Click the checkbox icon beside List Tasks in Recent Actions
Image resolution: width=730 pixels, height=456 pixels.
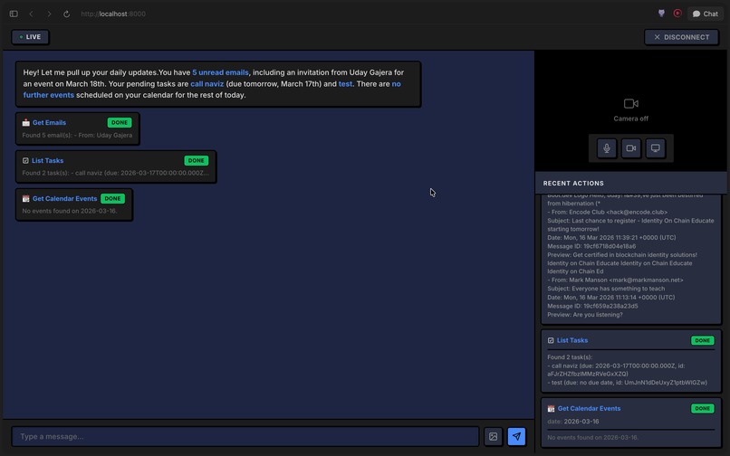coord(551,340)
